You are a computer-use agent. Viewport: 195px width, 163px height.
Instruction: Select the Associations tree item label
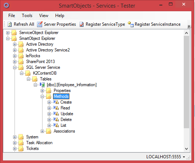pyautogui.click(x=64, y=131)
